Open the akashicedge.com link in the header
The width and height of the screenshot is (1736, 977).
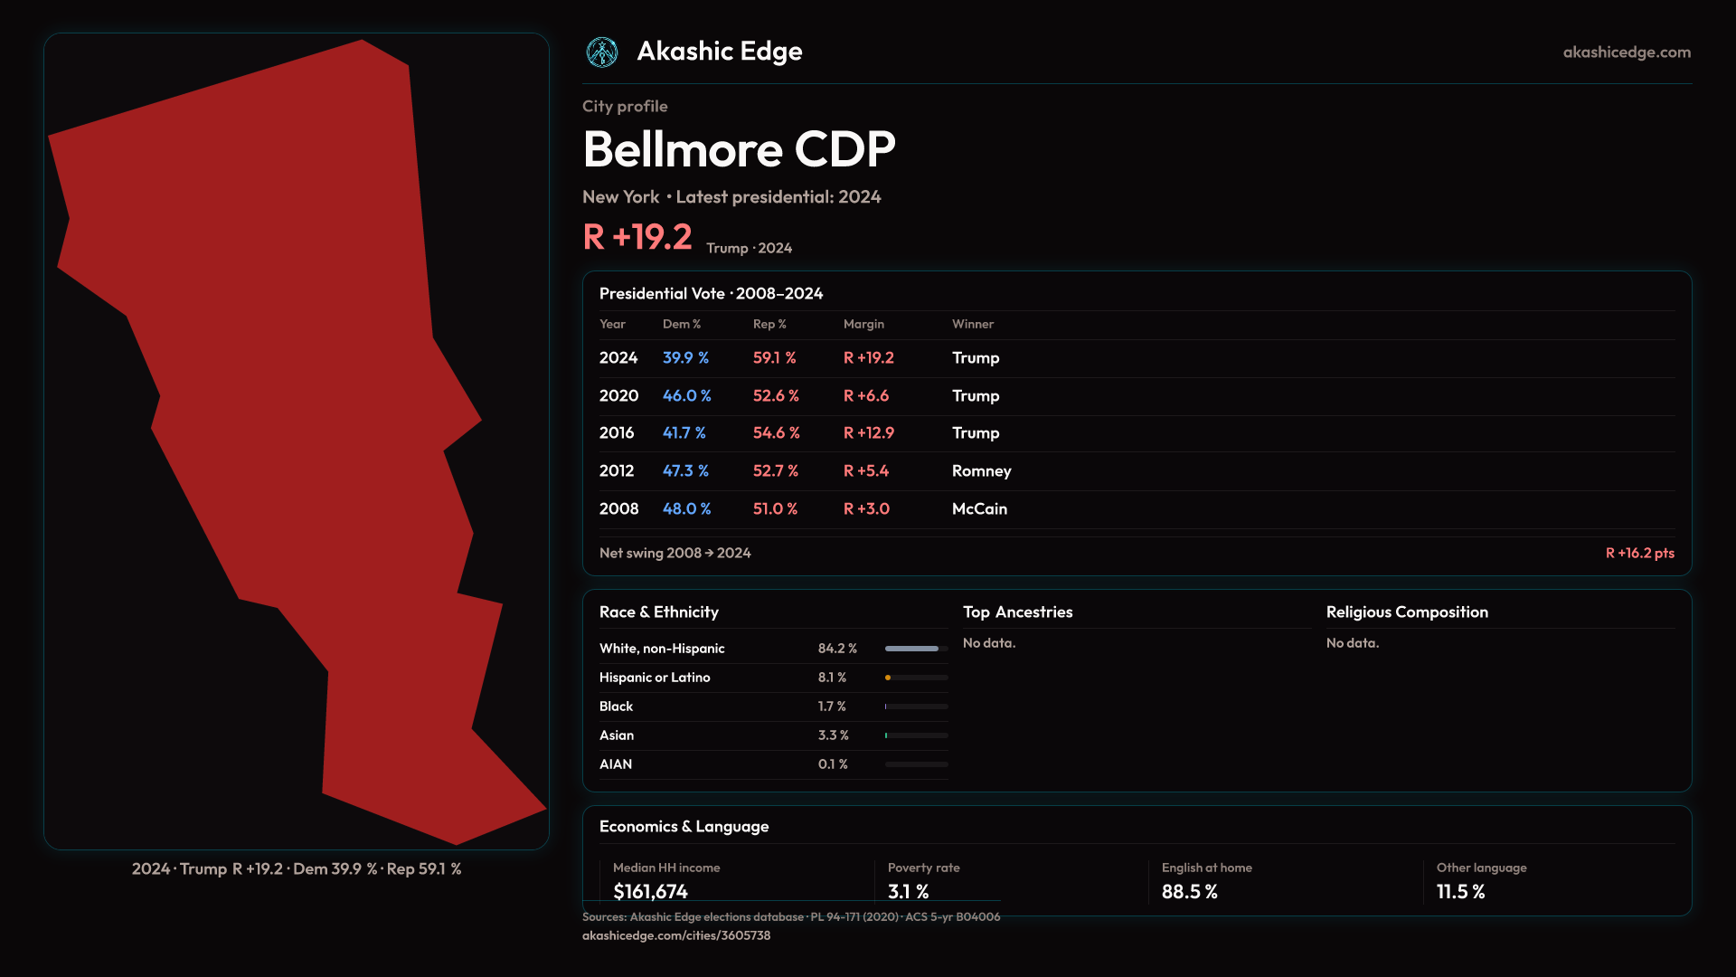point(1626,52)
